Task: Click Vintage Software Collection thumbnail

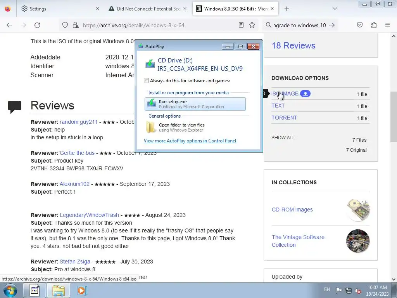Action: coord(358,241)
